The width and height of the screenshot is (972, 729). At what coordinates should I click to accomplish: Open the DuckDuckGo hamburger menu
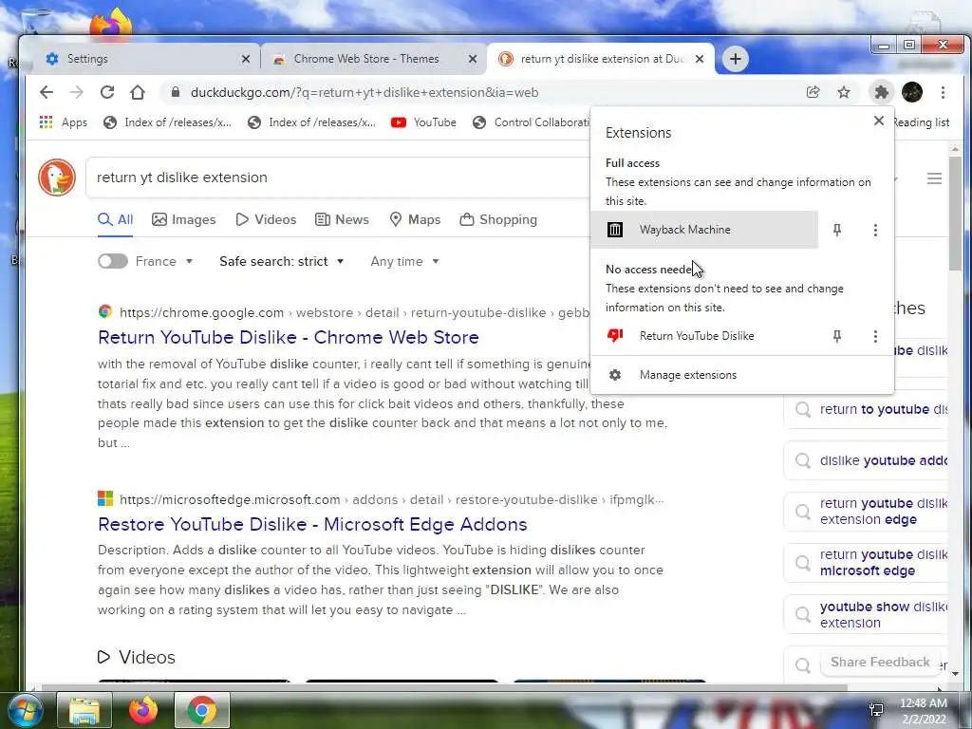tap(934, 178)
